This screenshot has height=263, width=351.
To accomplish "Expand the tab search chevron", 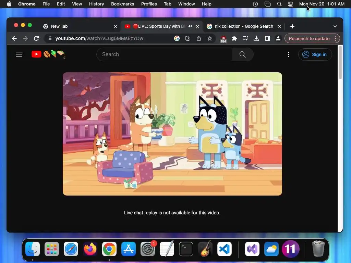I will pyautogui.click(x=335, y=26).
